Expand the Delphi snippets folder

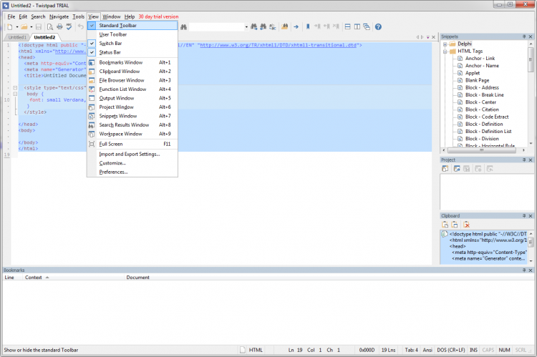click(445, 44)
